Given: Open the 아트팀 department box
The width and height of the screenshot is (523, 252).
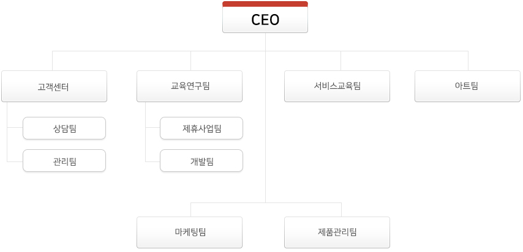Looking at the screenshot, I should [467, 86].
